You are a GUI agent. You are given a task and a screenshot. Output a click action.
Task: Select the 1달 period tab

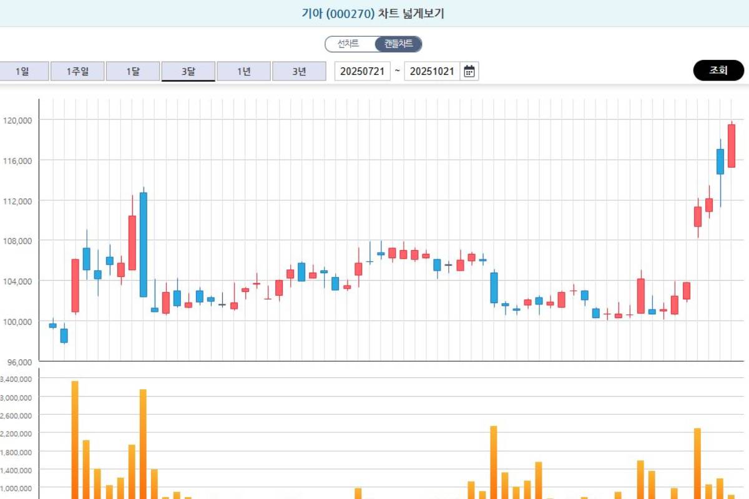(133, 71)
